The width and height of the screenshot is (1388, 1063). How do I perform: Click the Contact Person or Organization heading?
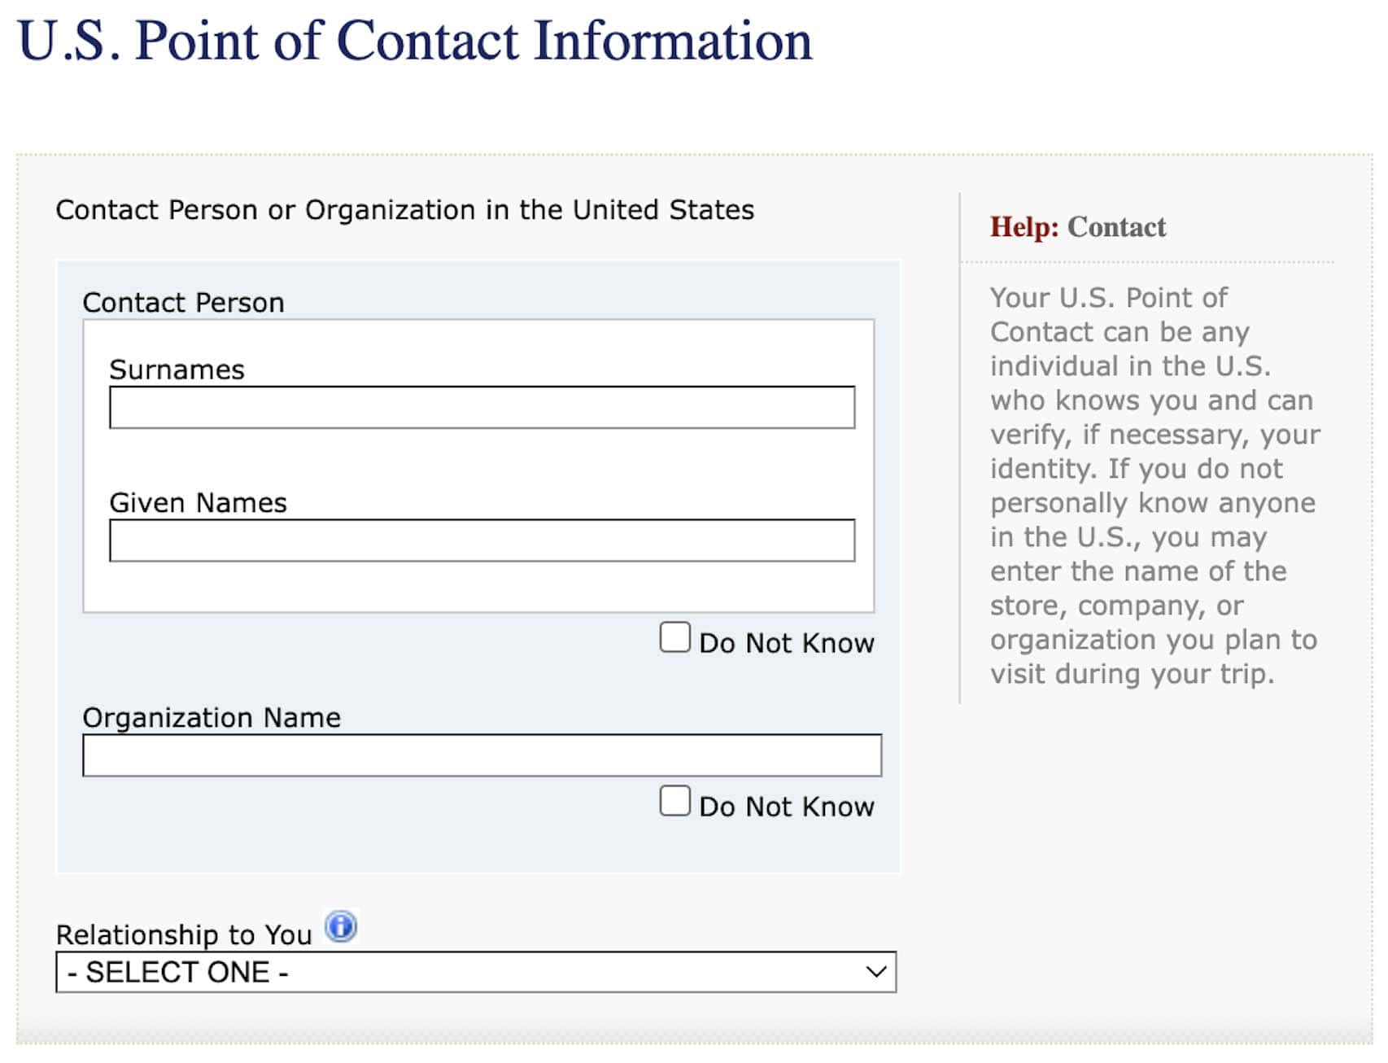point(404,209)
